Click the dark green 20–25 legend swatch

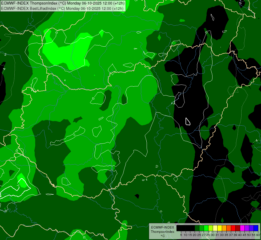197,228
